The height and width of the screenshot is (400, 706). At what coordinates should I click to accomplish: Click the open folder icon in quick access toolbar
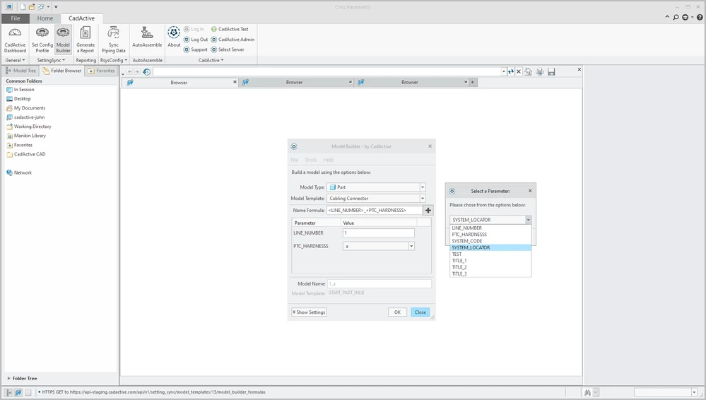pyautogui.click(x=32, y=7)
